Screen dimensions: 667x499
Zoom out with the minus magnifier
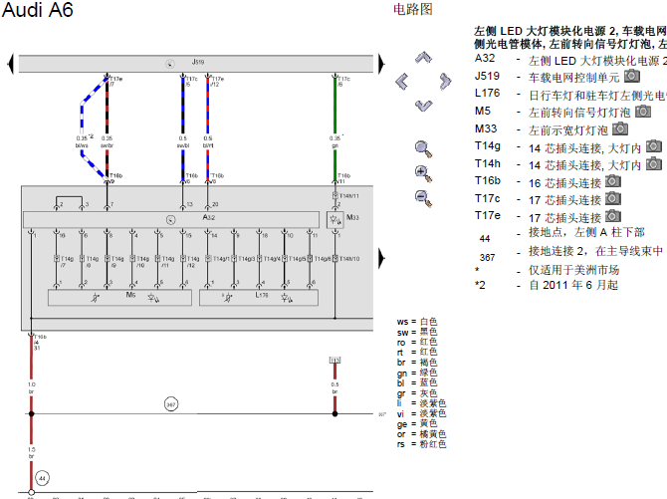(x=423, y=198)
